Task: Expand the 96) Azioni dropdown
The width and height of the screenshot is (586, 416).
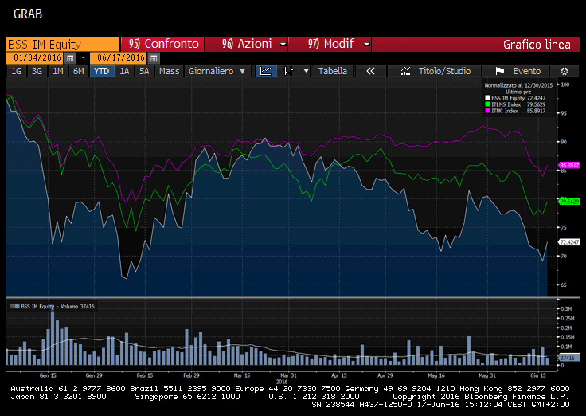Action: tap(282, 45)
